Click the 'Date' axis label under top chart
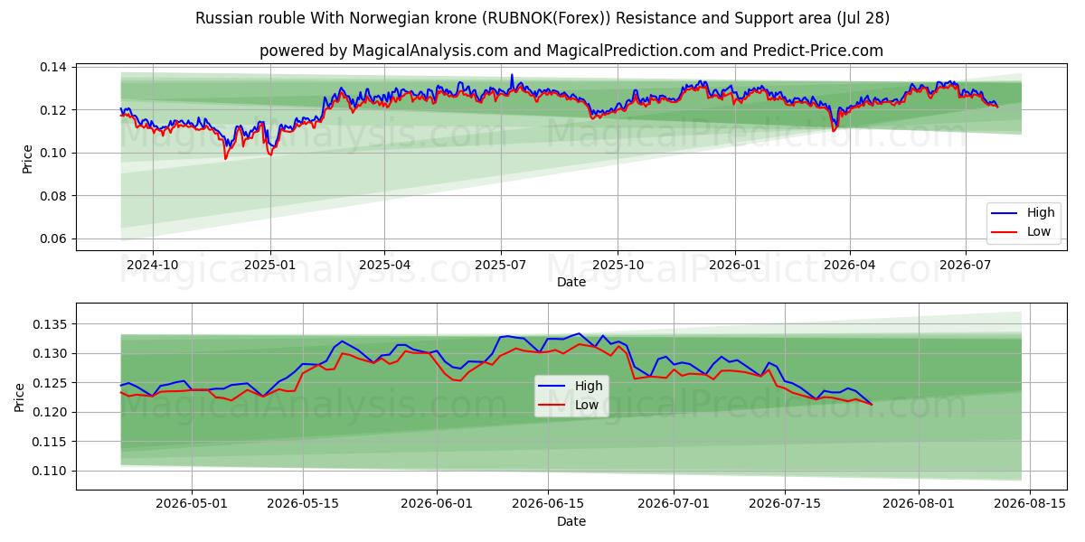 coord(571,282)
